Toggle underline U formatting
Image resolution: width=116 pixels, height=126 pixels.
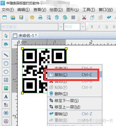point(107,27)
